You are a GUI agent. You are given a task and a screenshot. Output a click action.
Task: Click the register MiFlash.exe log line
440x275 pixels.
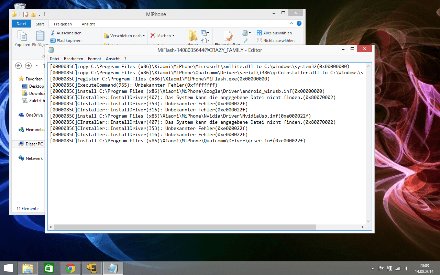[x=160, y=79]
